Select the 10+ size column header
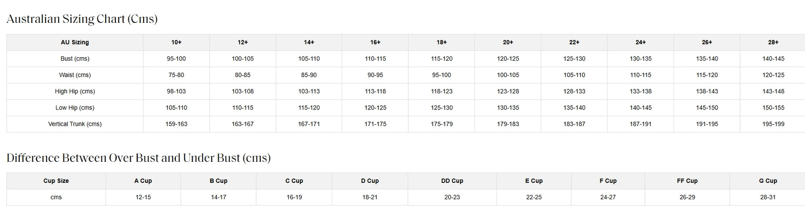Image resolution: width=805 pixels, height=219 pixels. (x=176, y=42)
